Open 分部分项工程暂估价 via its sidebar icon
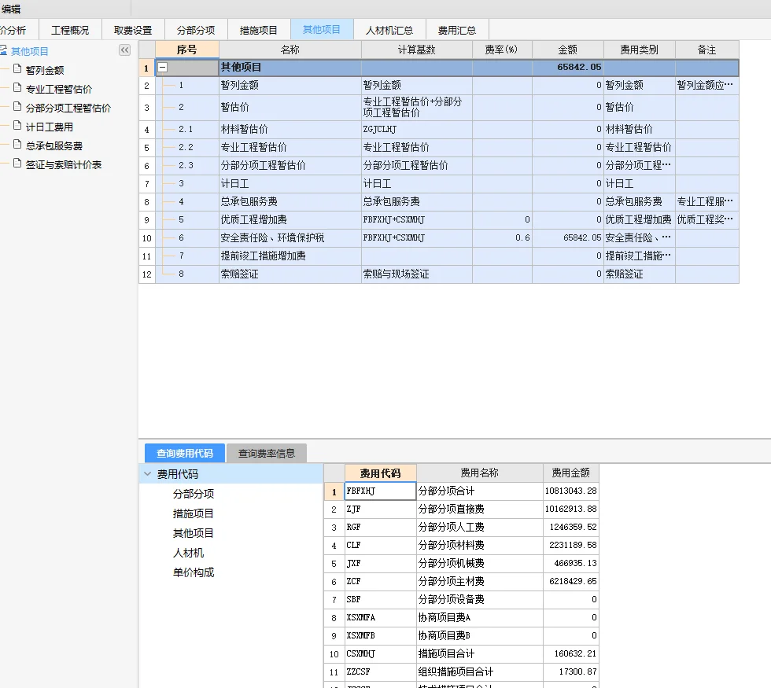 coord(17,107)
